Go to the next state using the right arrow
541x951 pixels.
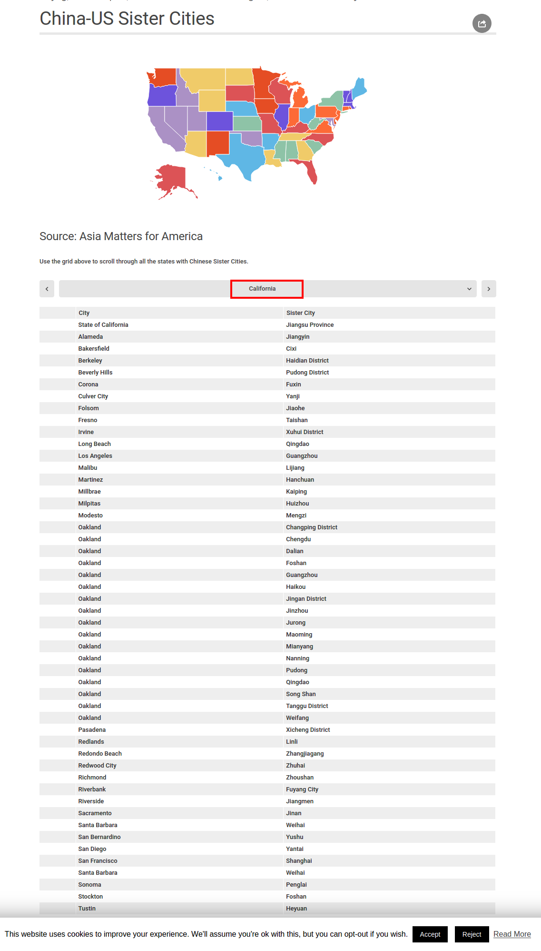(489, 289)
